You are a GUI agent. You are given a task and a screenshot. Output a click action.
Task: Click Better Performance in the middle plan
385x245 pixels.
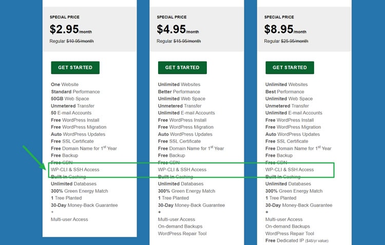click(179, 92)
